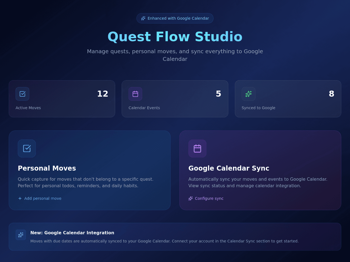Click the description starting with Quick capture for moves

click(86, 182)
